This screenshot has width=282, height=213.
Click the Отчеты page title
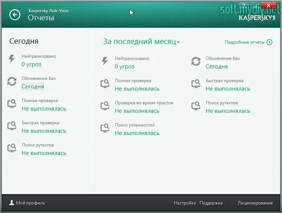pos(41,18)
